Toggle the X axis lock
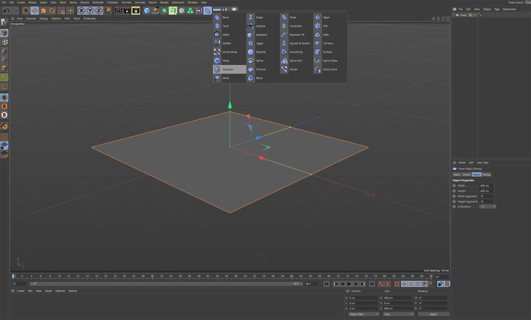The height and width of the screenshot is (320, 531). coord(81,11)
